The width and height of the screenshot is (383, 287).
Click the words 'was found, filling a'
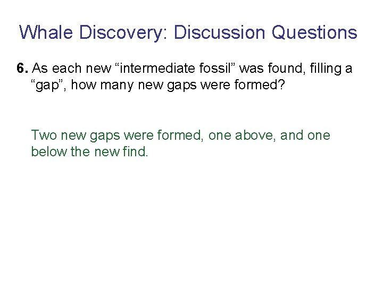tap(295, 69)
